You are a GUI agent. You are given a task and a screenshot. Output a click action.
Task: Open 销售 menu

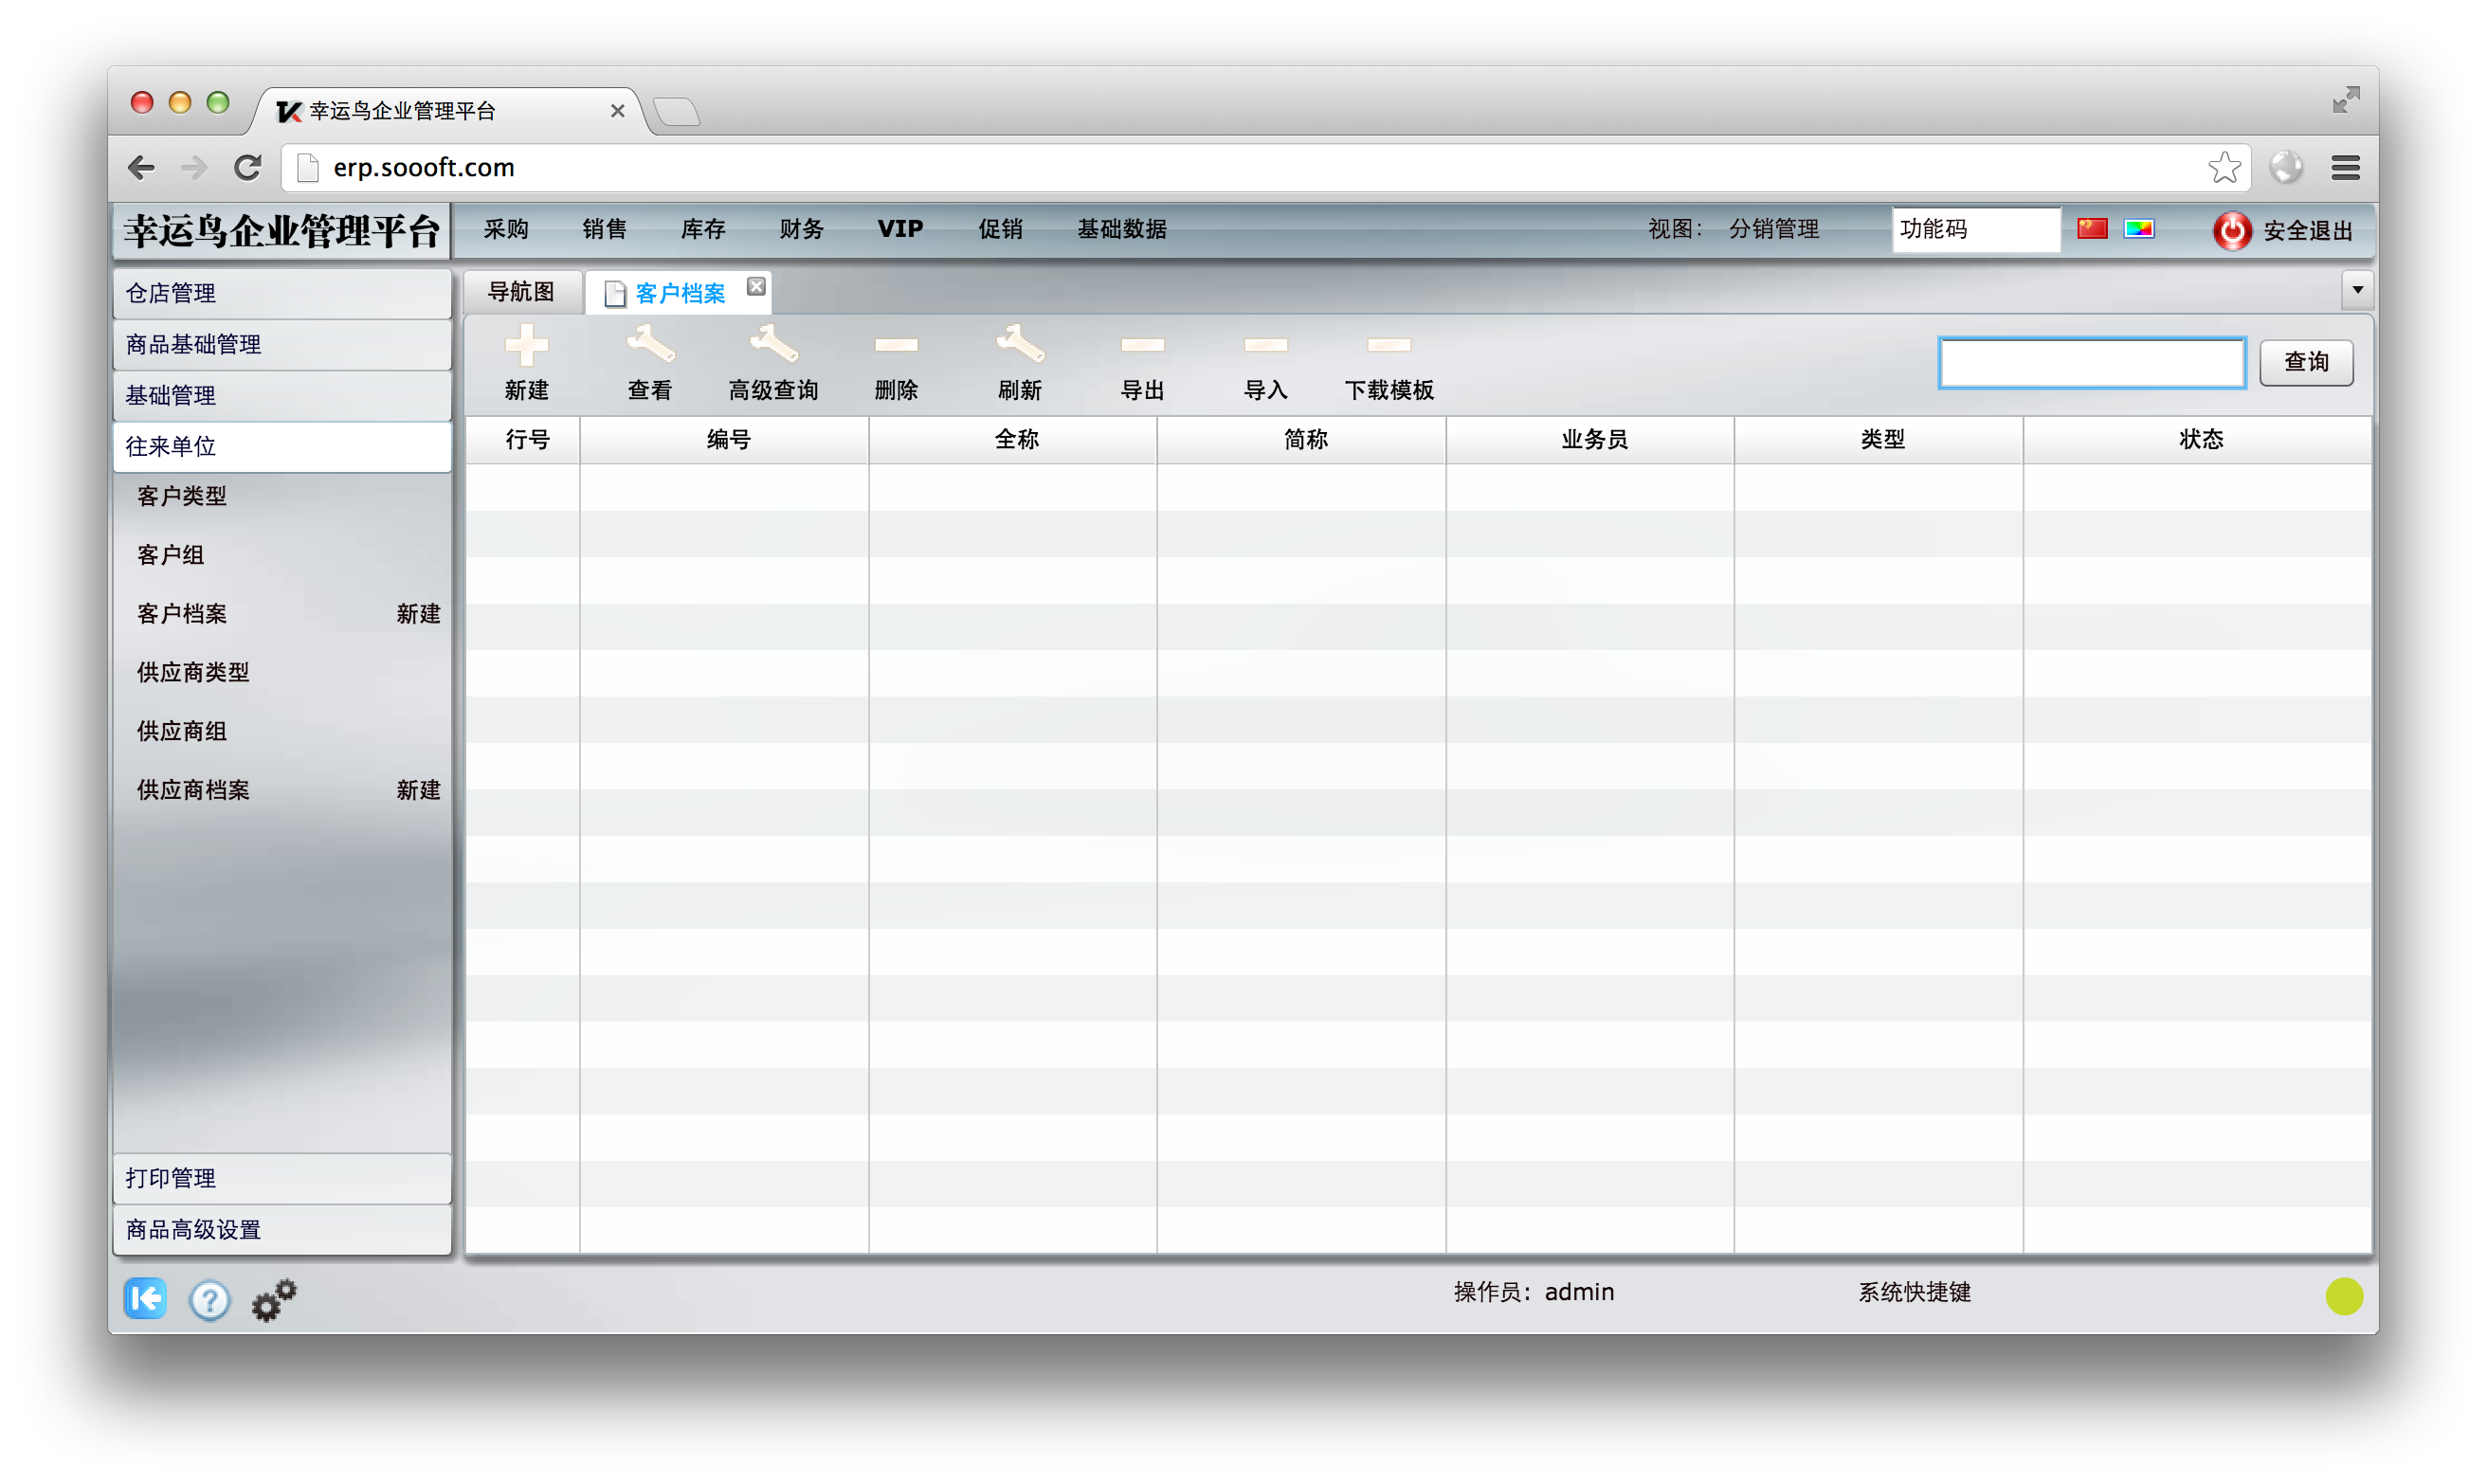coord(604,229)
